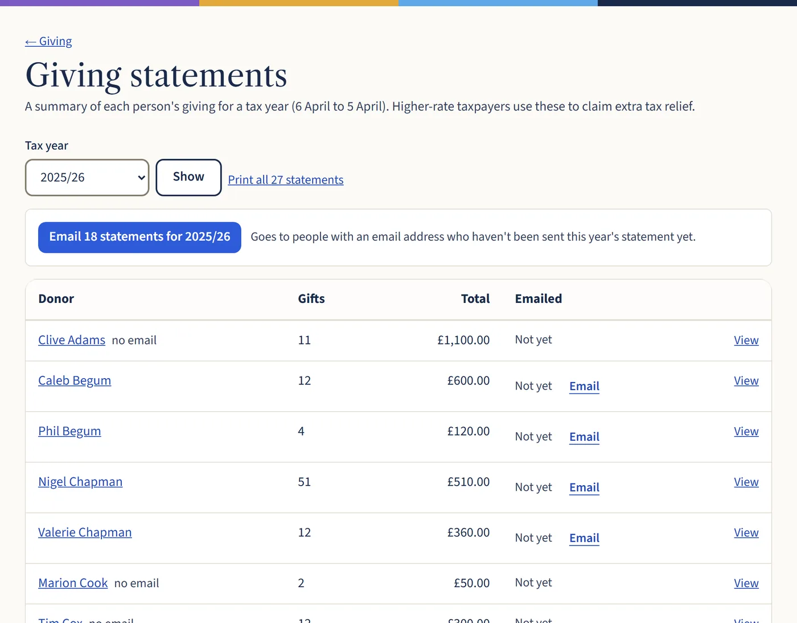The image size is (797, 623).
Task: Select the £600.00 total for Caleb Begum
Action: coord(469,380)
